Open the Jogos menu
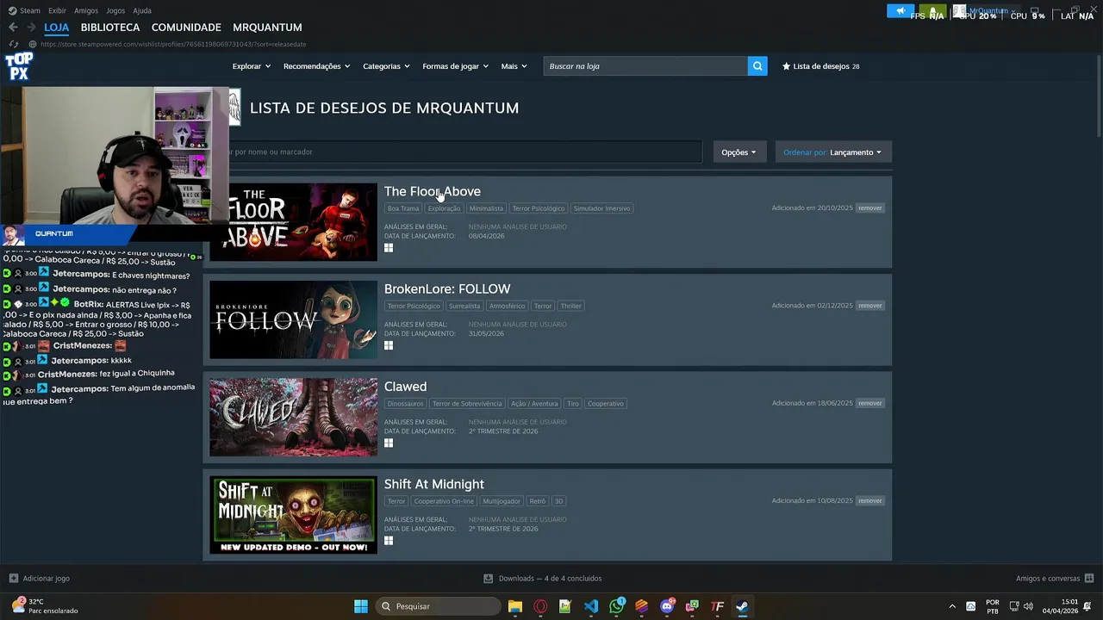This screenshot has width=1103, height=620. pos(115,10)
